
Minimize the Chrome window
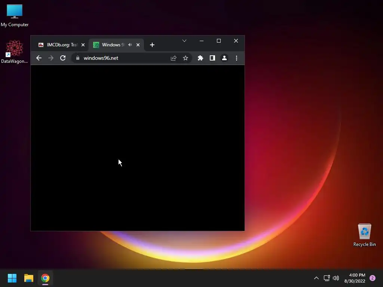point(202,41)
